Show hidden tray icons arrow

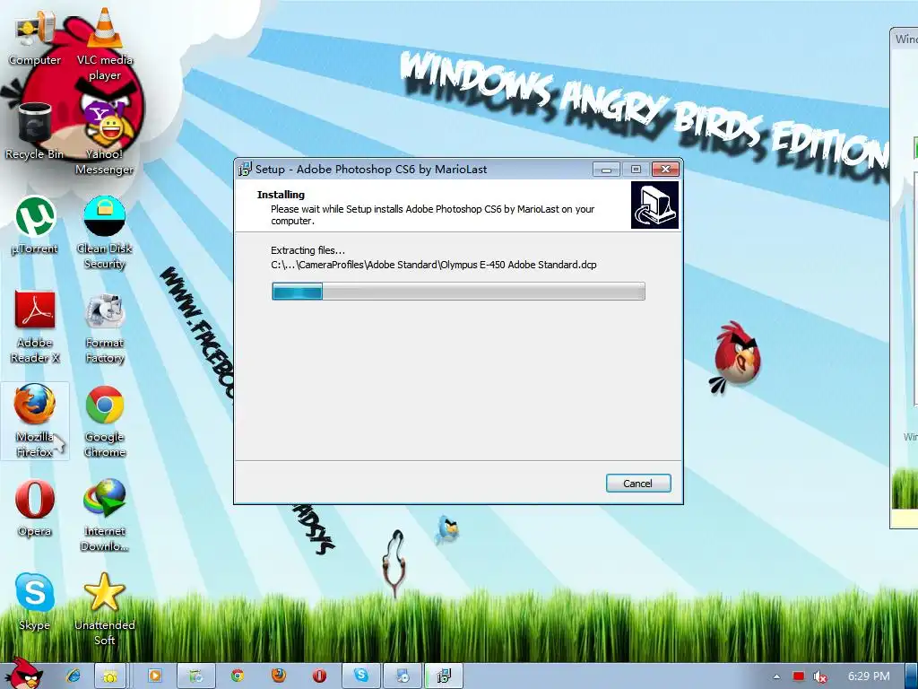776,676
